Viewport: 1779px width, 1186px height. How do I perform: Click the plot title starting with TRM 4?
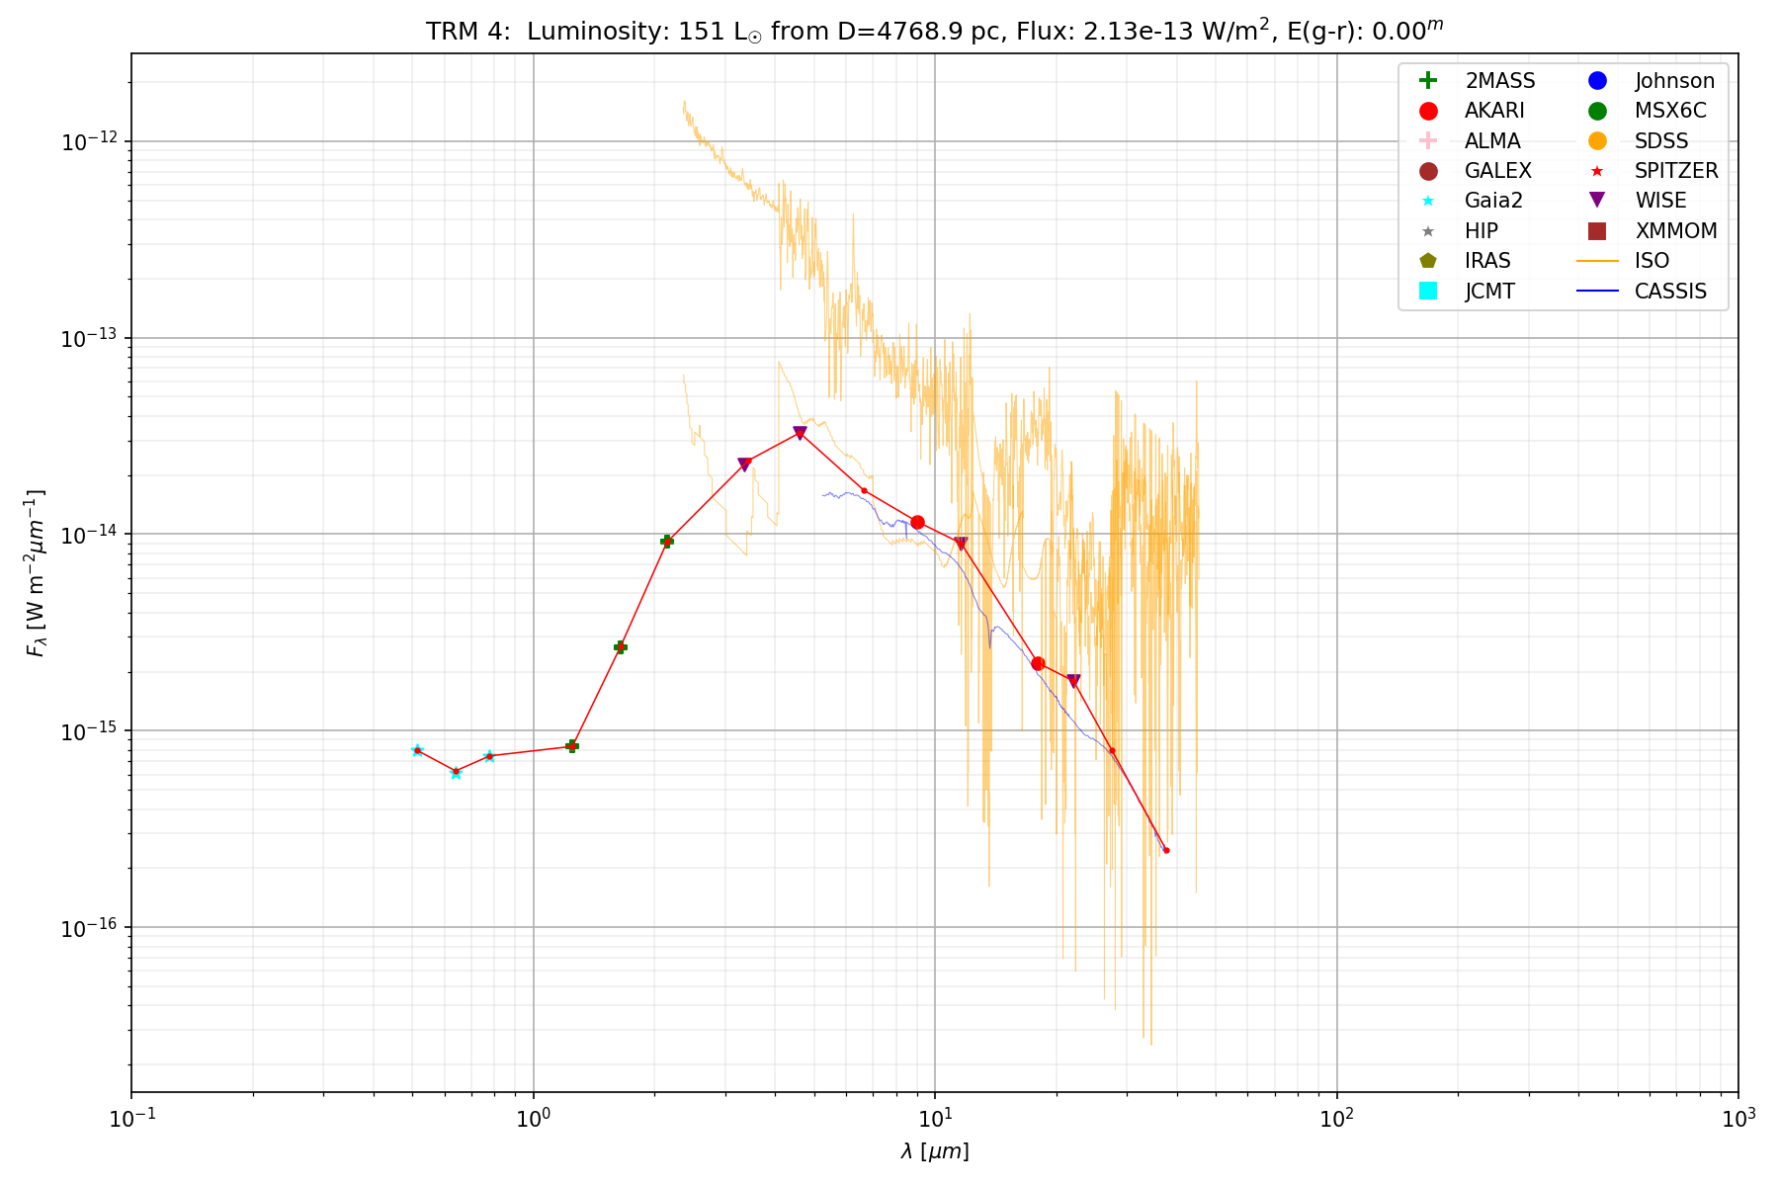click(934, 31)
